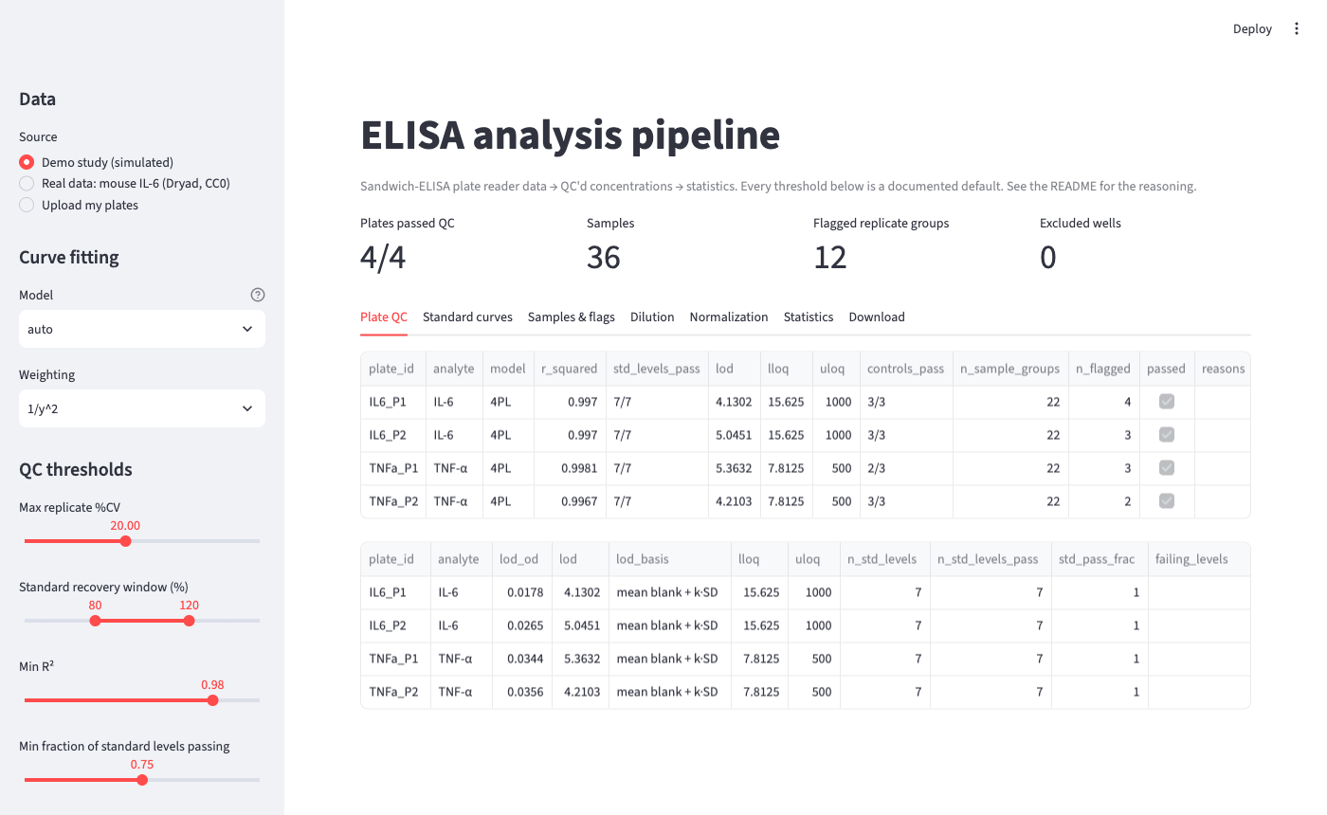Open the Normalization tab
1327x815 pixels.
pyautogui.click(x=729, y=317)
